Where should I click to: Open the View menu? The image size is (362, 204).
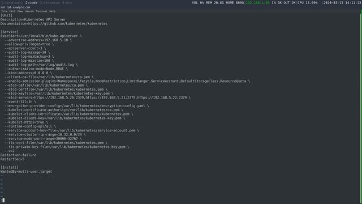pyautogui.click(x=20, y=11)
